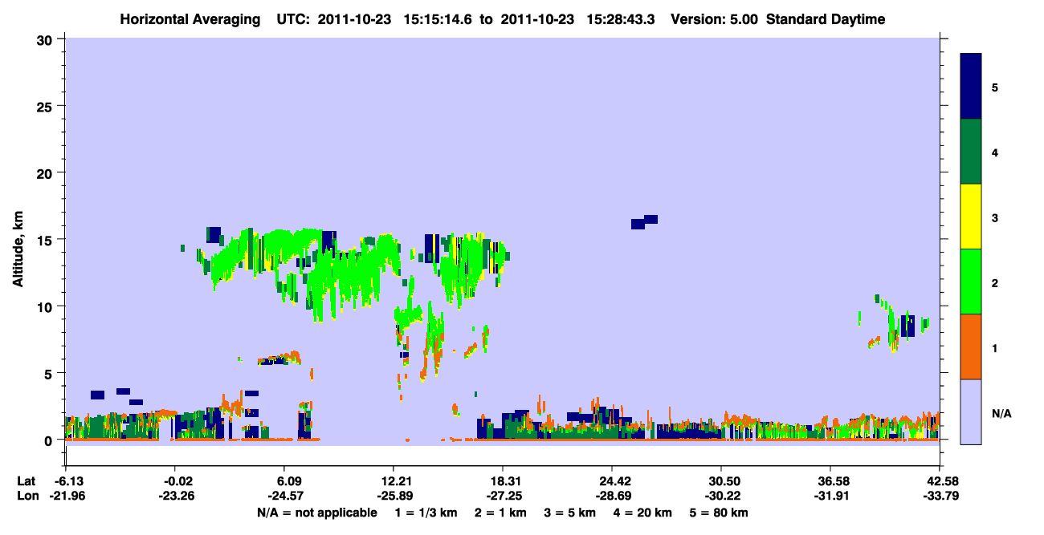Click latitude value 24.42
Viewport: 1044px width, 535px height.
pyautogui.click(x=612, y=481)
